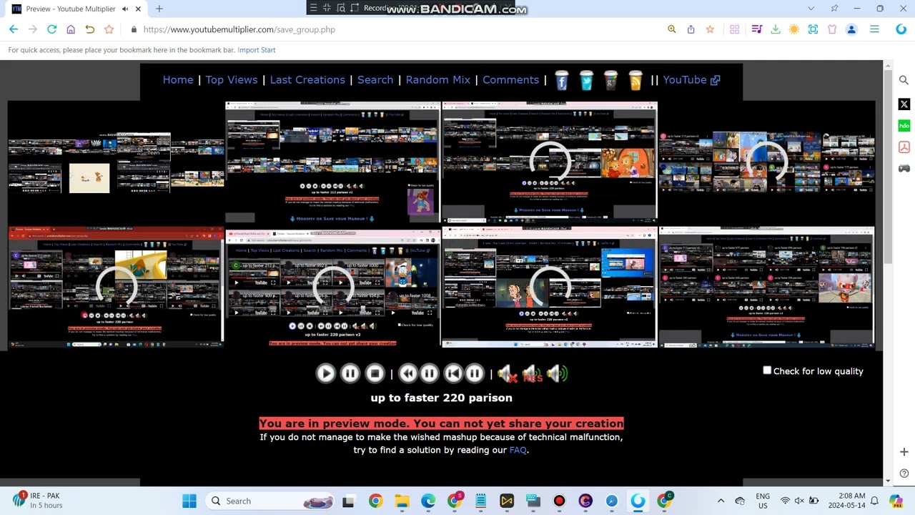Image resolution: width=915 pixels, height=515 pixels.
Task: Open the Top Views menu link
Action: tap(232, 80)
